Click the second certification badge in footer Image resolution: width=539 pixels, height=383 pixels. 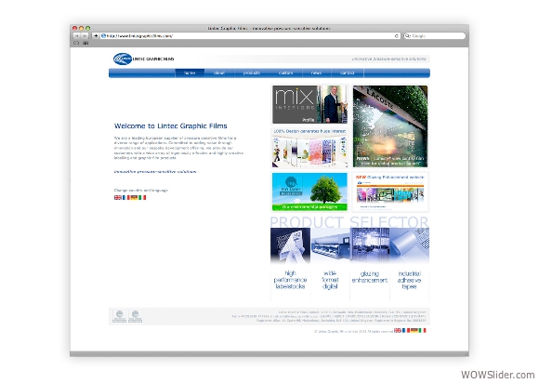pyautogui.click(x=135, y=316)
